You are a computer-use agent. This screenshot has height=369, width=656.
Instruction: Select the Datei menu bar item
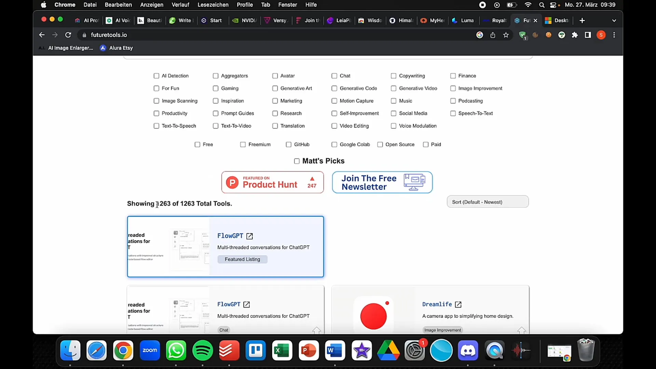(x=90, y=4)
